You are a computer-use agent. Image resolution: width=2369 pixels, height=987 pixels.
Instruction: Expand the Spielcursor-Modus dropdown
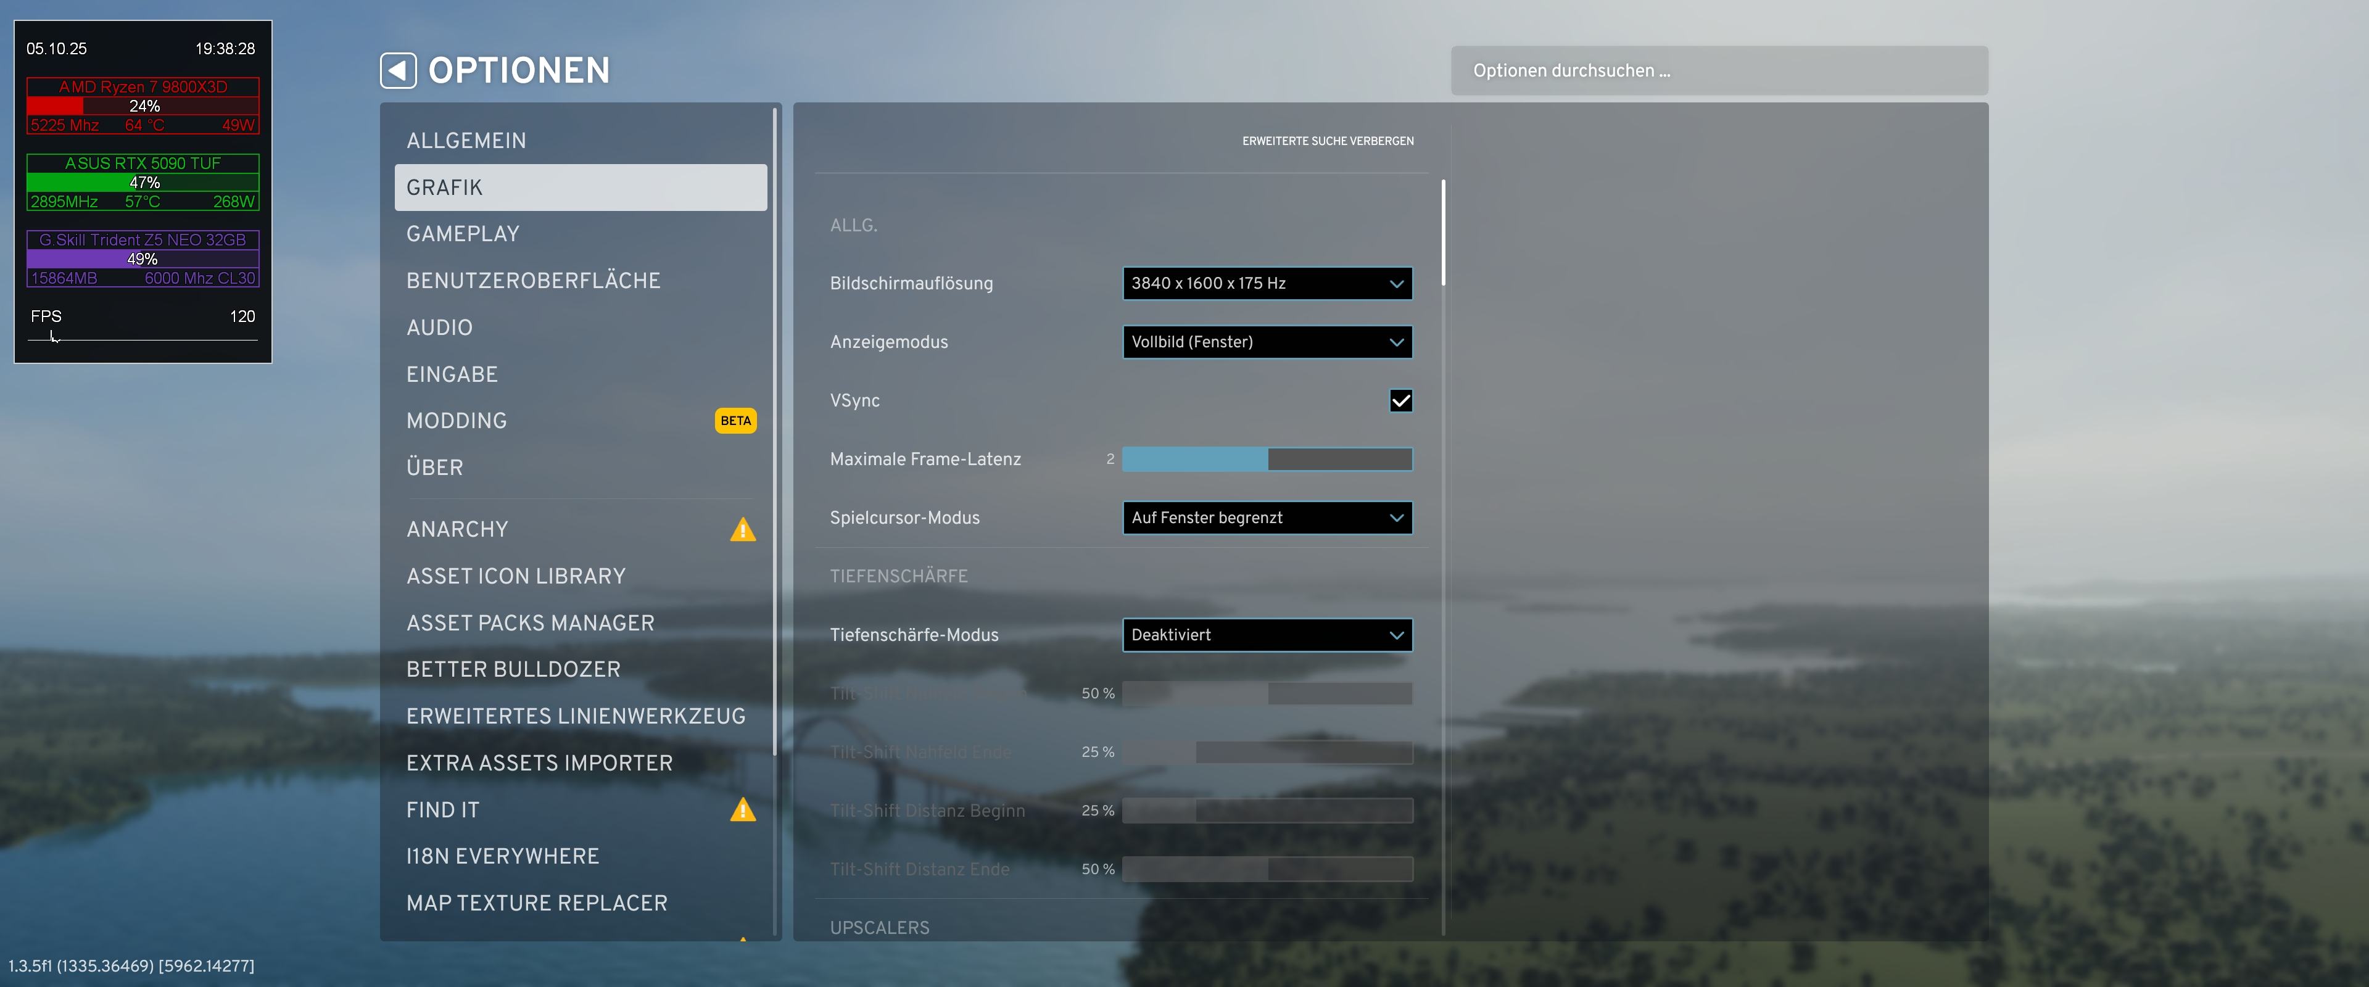pyautogui.click(x=1267, y=518)
